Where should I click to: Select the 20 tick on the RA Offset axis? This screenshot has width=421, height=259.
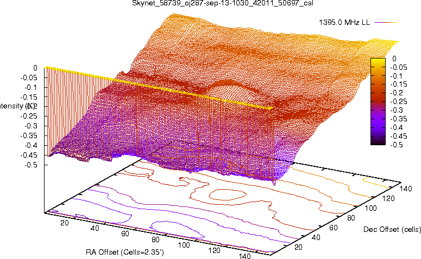[x=65, y=223]
